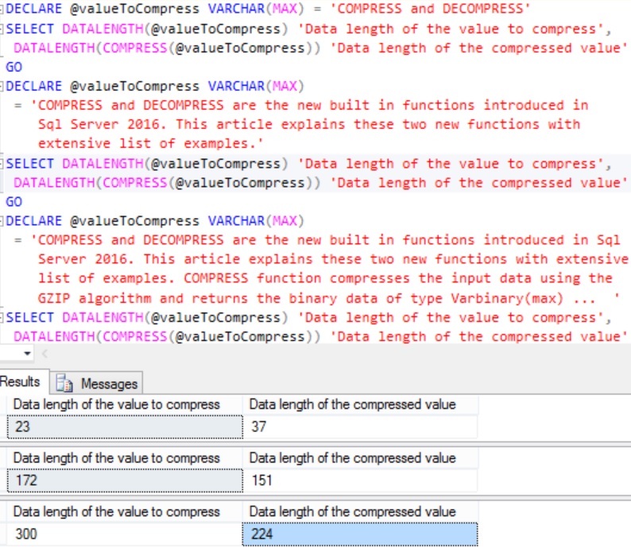This screenshot has height=547, width=631.
Task: Select result cell with value 151
Action: 360,480
